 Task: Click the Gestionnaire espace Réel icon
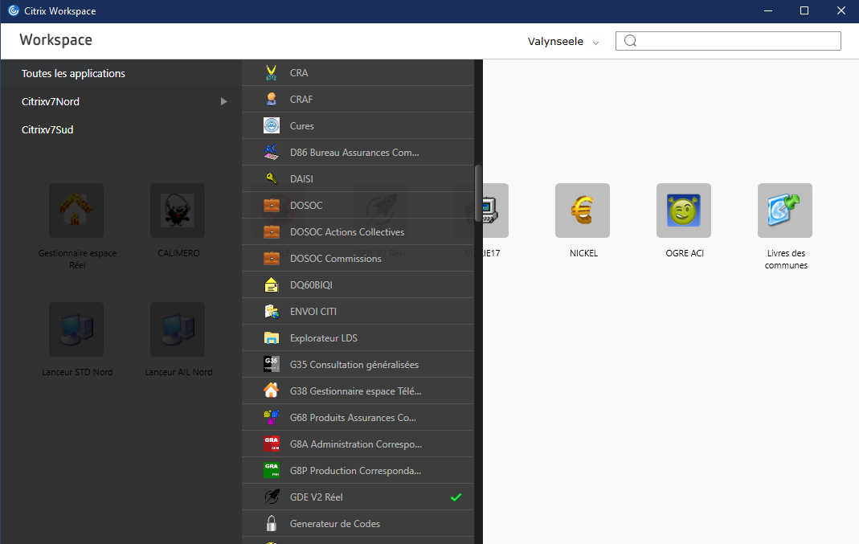tap(76, 211)
